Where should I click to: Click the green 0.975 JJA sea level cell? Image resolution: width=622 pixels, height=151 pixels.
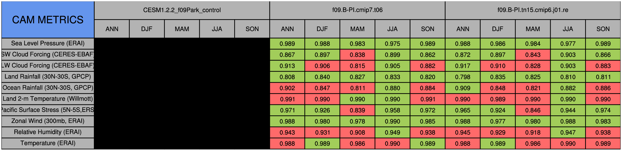(392, 44)
